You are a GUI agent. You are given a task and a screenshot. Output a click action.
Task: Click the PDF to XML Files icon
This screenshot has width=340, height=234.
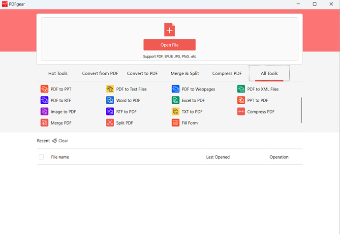(x=241, y=89)
